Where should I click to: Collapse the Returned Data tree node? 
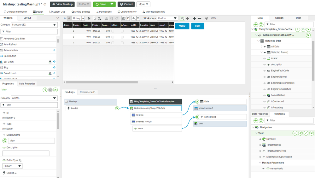(x=259, y=41)
